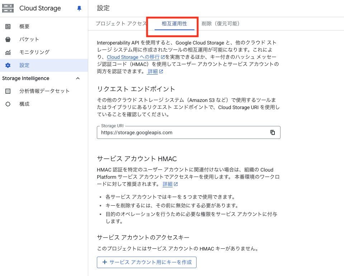Click the 概要 dashboard icon in sidebar
This screenshot has height=276, width=344.
8,27
